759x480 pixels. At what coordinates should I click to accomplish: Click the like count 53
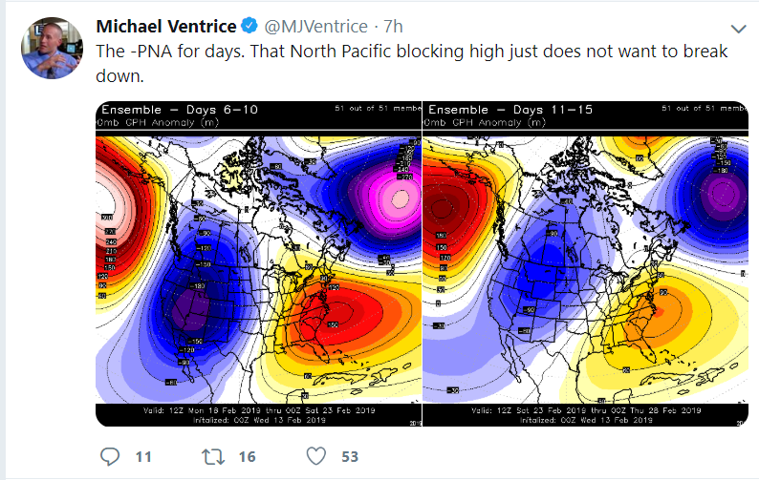click(350, 457)
